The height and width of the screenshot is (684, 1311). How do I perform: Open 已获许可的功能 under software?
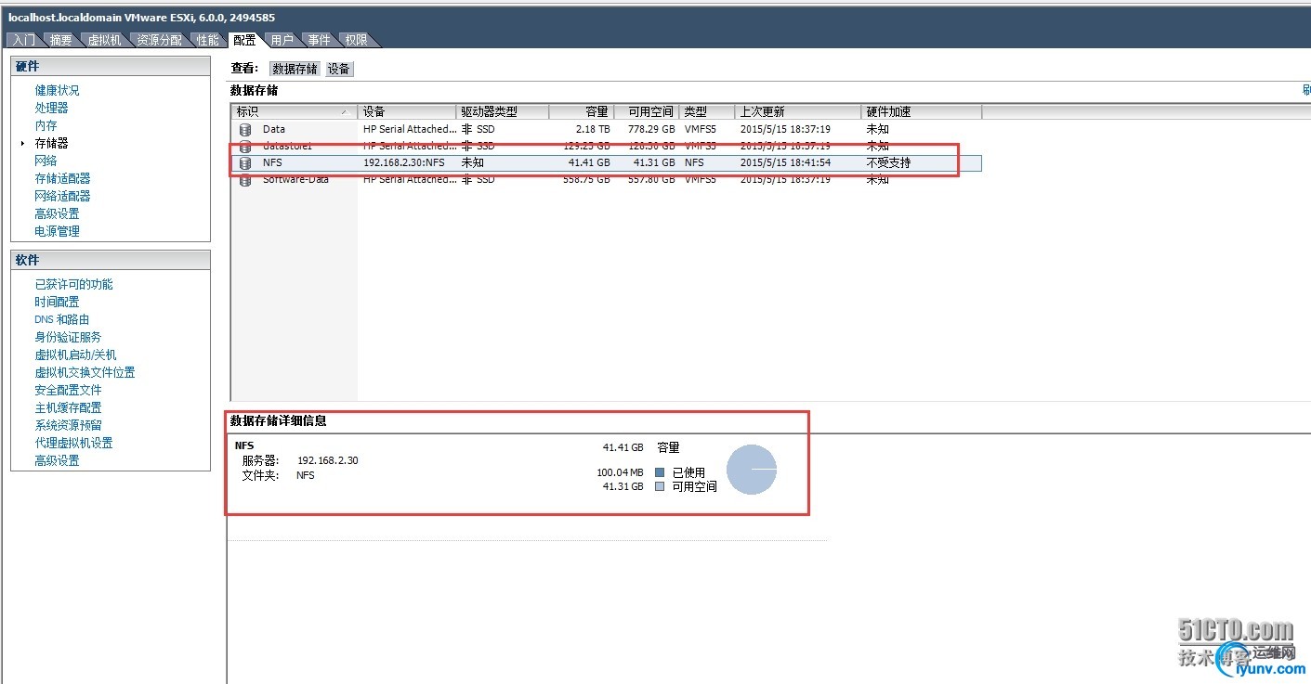(74, 284)
